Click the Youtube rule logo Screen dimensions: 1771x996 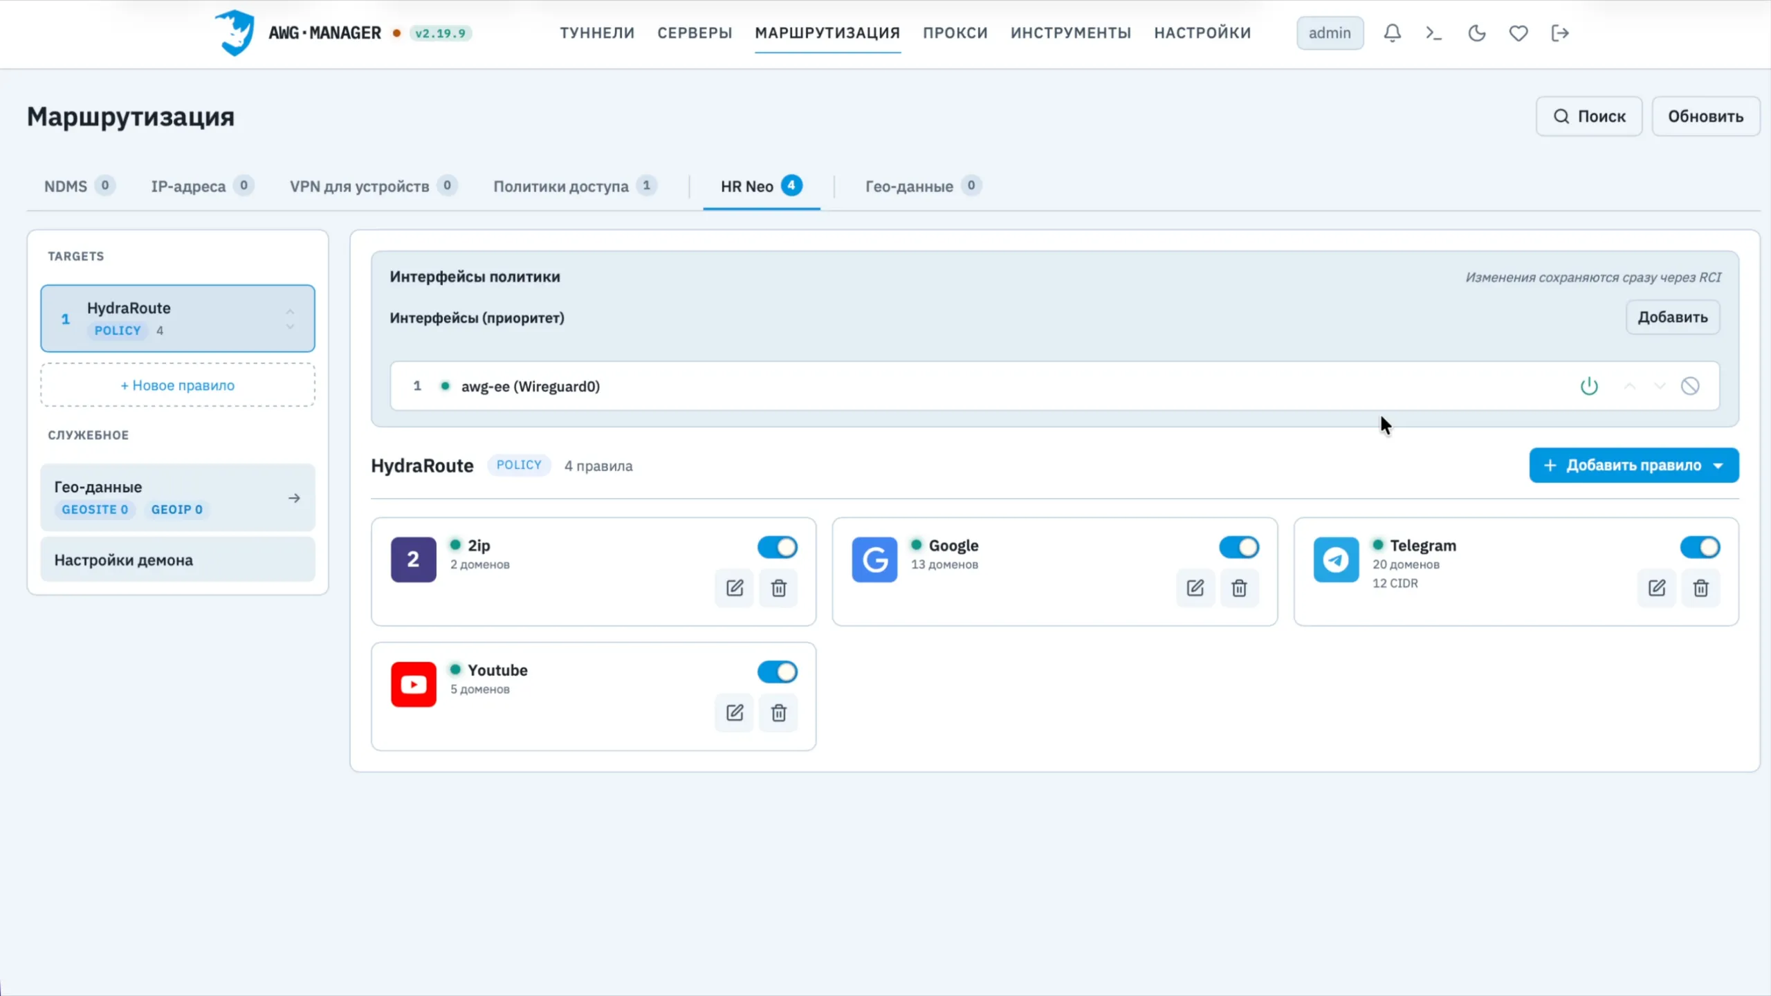414,684
